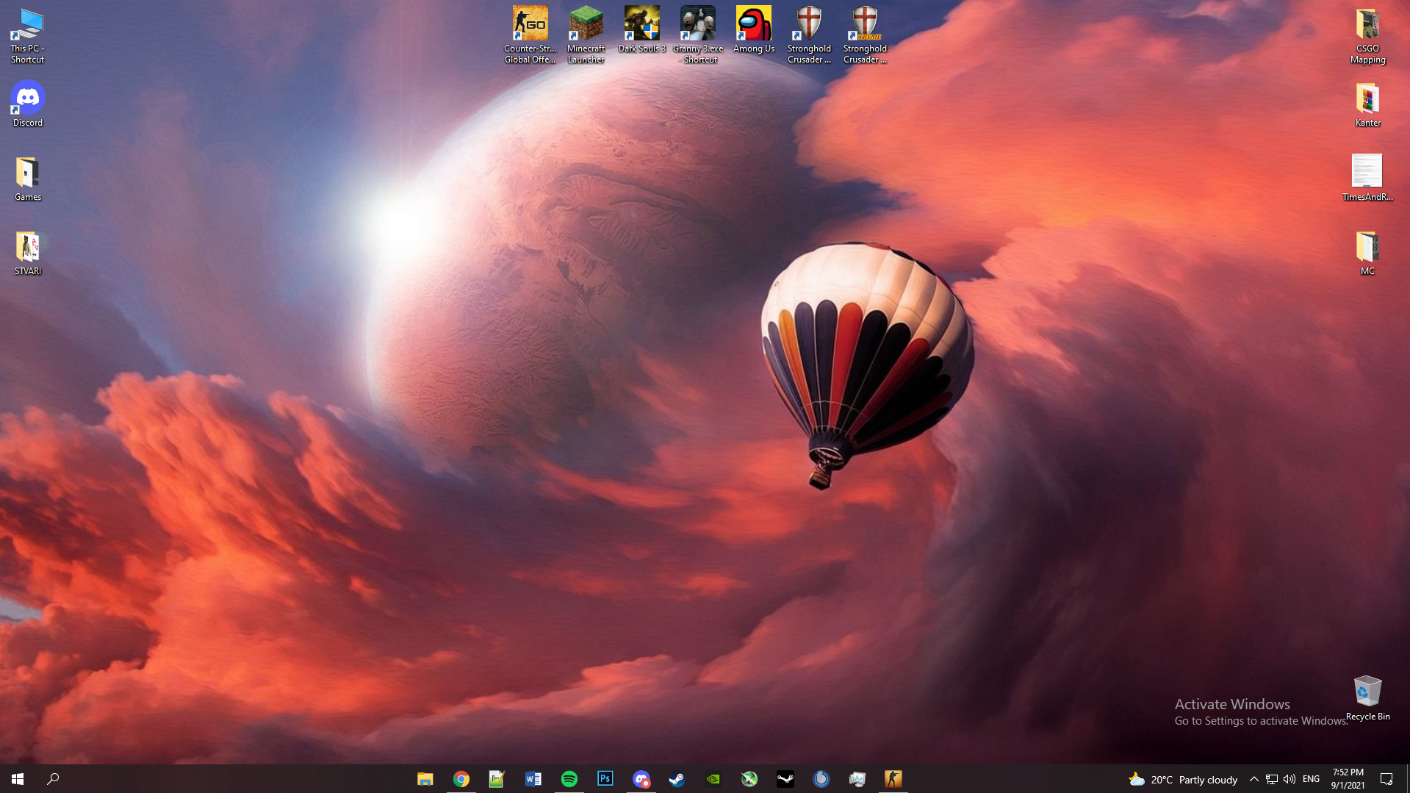Screen dimensions: 1410x793
Task: Click Show desktop strip at taskbar end
Action: (x=1408, y=779)
